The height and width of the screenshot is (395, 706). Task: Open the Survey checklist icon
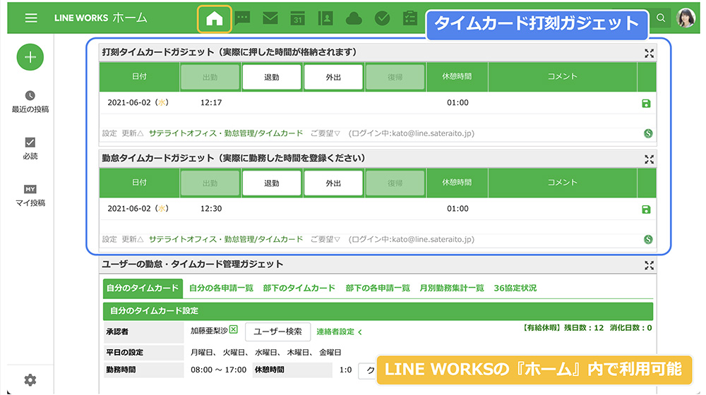(x=409, y=18)
